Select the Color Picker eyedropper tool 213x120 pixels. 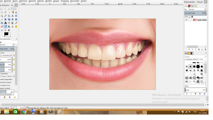[x=5, y=16]
